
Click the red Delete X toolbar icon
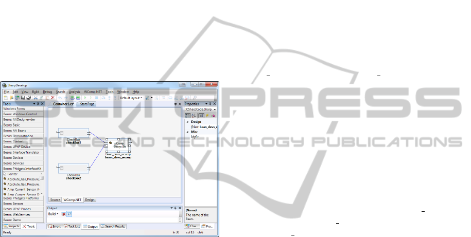click(53, 97)
